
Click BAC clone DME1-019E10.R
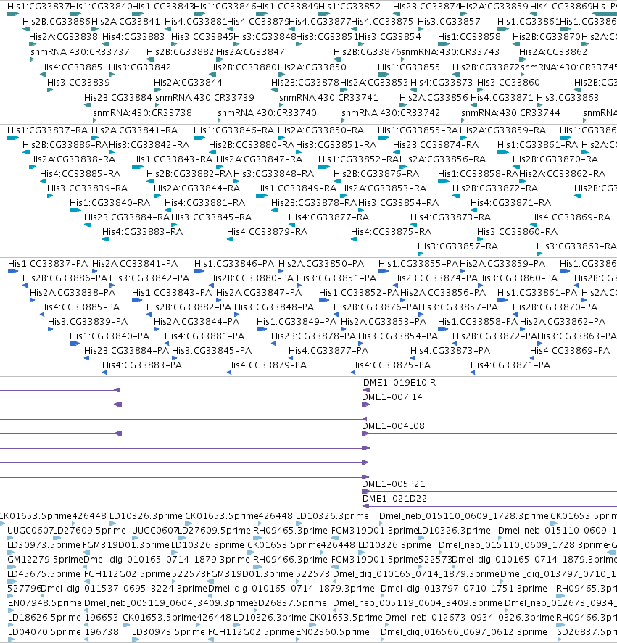tap(399, 383)
